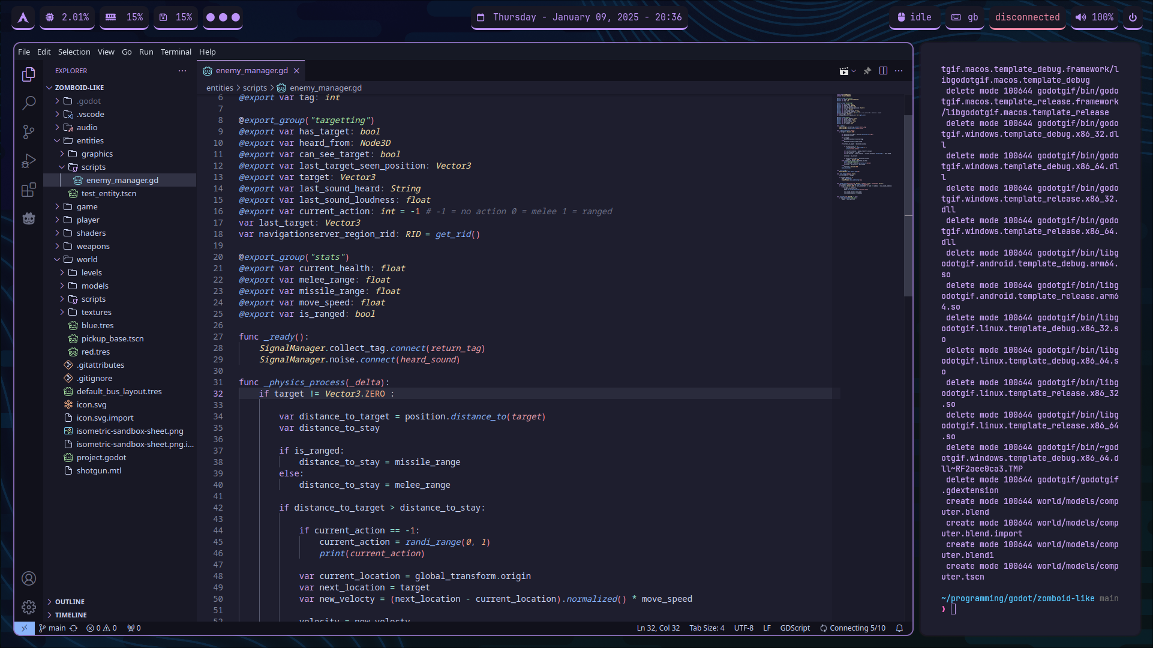Image resolution: width=1153 pixels, height=648 pixels.
Task: Open the Help menu
Action: pyautogui.click(x=207, y=52)
